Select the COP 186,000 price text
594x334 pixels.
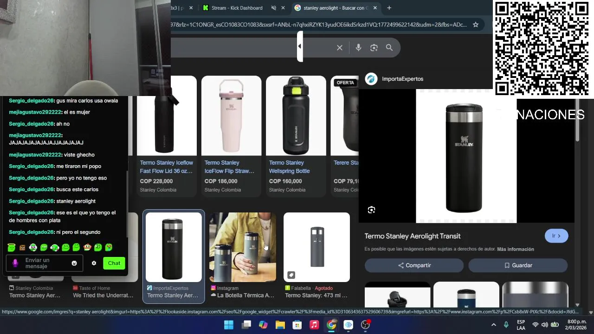(221, 181)
